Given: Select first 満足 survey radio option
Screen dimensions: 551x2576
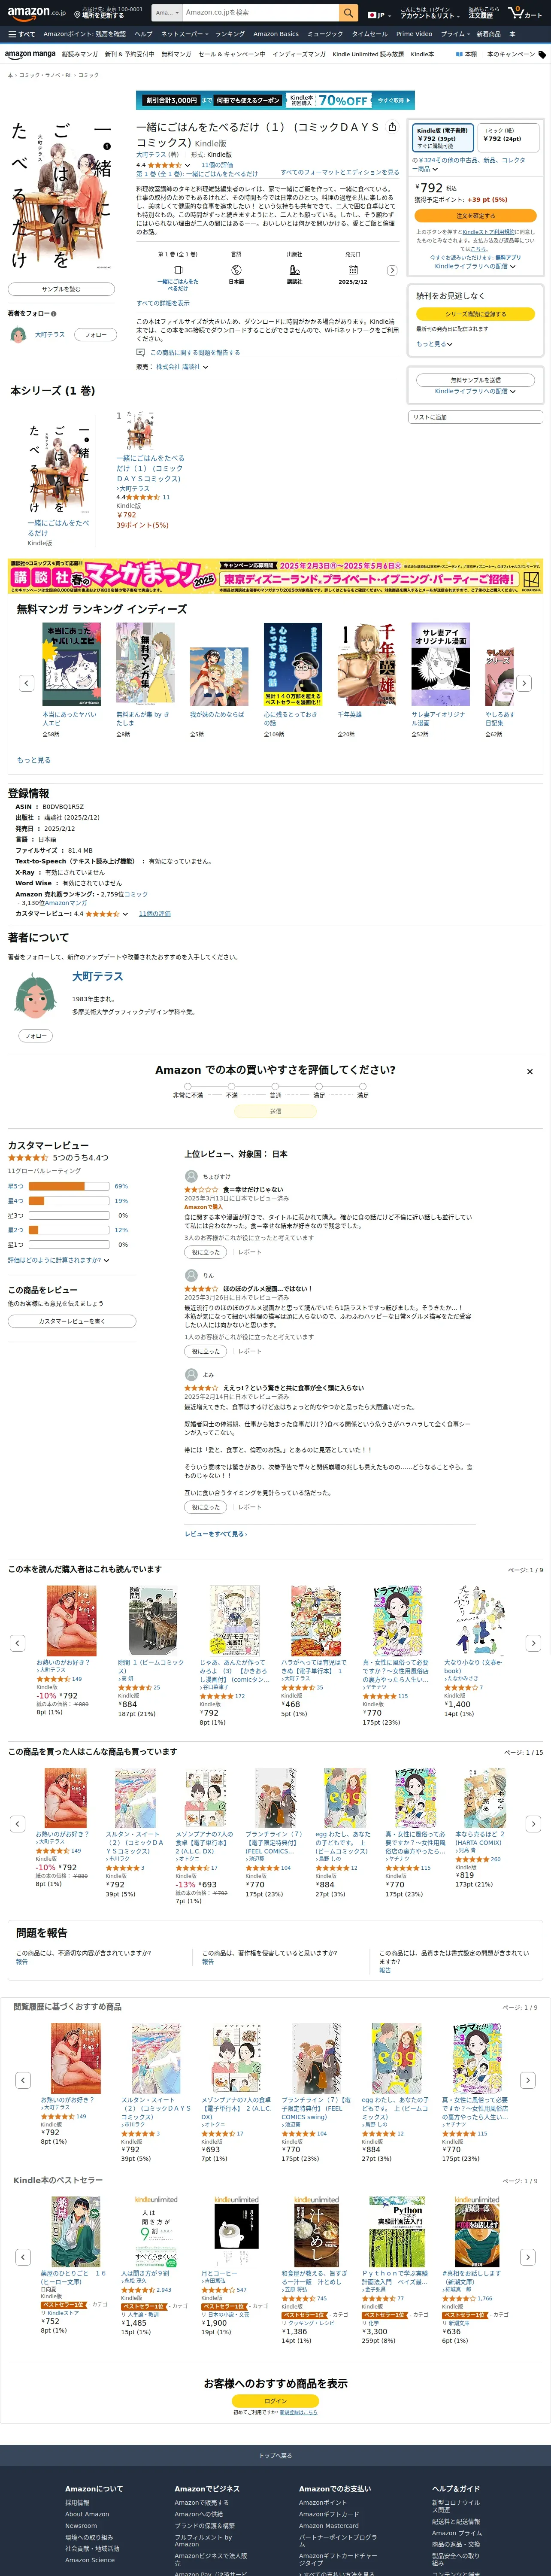Looking at the screenshot, I should [x=319, y=1087].
